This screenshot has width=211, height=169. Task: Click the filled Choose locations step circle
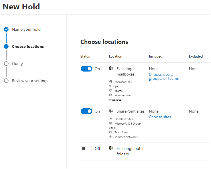click(x=6, y=46)
